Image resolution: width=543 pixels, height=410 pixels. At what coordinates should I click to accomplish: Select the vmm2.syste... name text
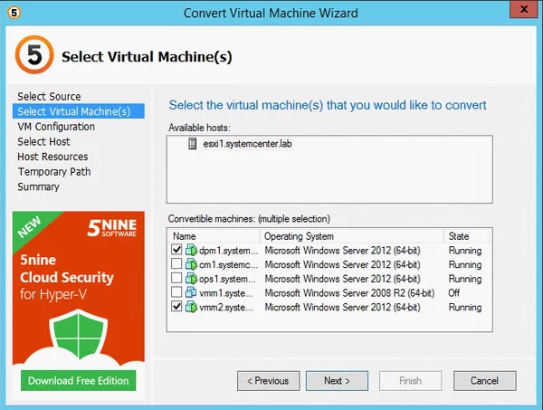[x=225, y=307]
